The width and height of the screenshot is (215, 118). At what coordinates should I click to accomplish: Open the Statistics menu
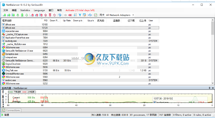pyautogui.click(x=25, y=10)
